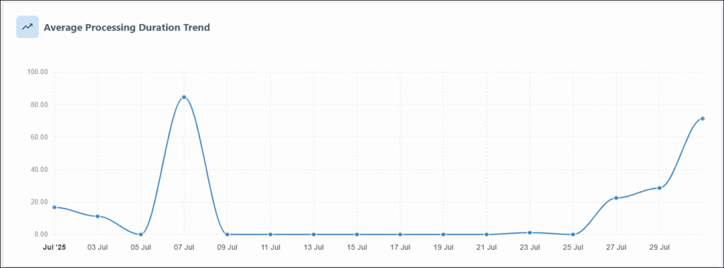Select the data point at Jul '25 start
Screen dimensions: 724x268
point(54,207)
